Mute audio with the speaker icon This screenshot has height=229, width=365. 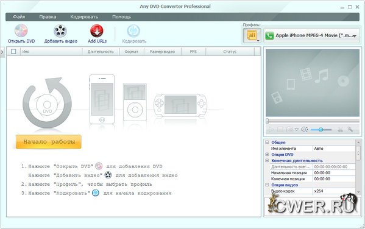(304, 129)
